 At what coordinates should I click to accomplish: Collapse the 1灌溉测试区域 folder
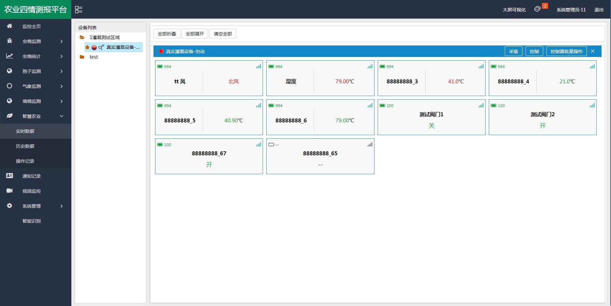coord(82,37)
